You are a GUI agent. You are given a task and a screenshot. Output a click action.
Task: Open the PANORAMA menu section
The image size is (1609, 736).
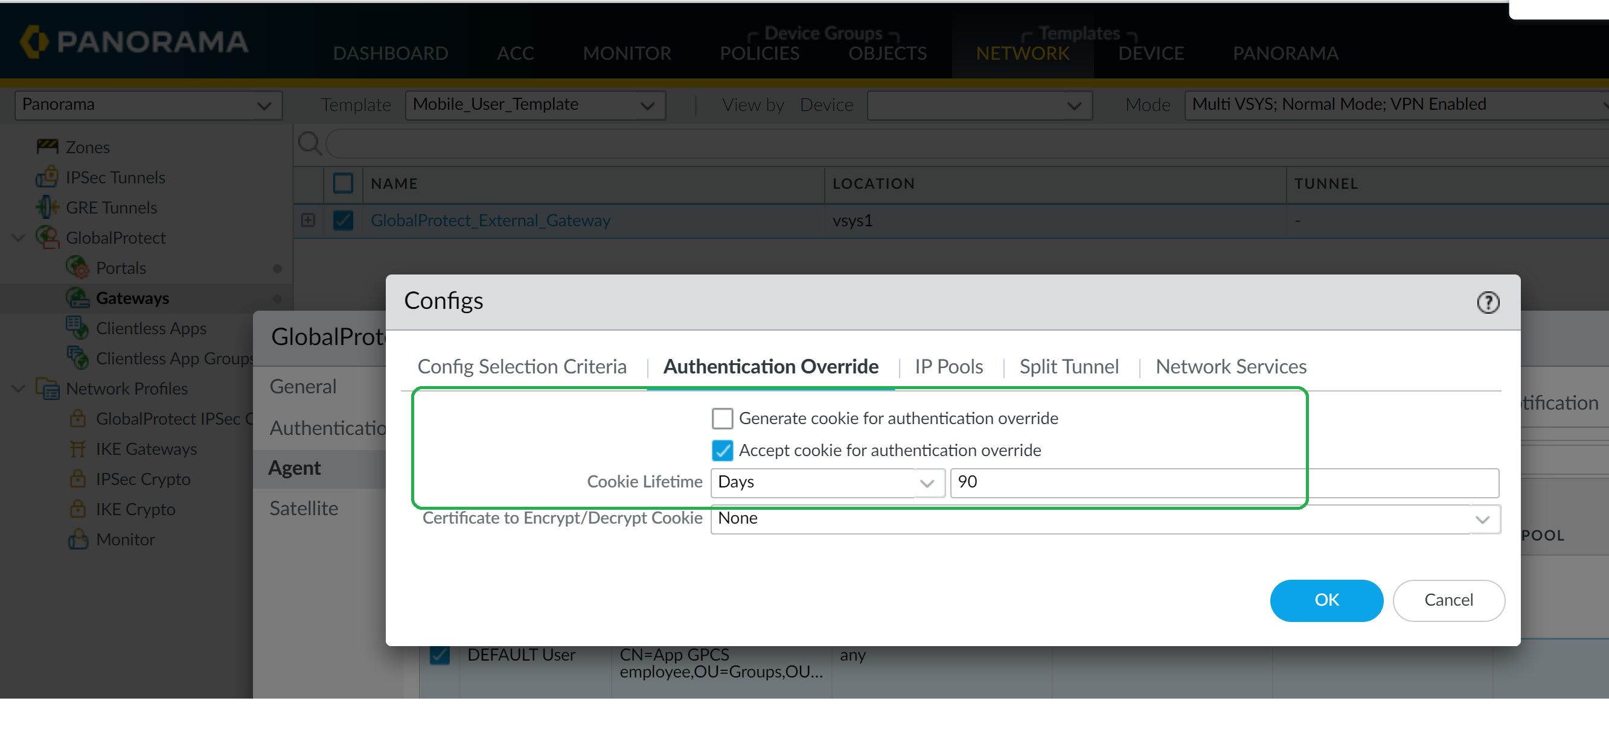1285,53
